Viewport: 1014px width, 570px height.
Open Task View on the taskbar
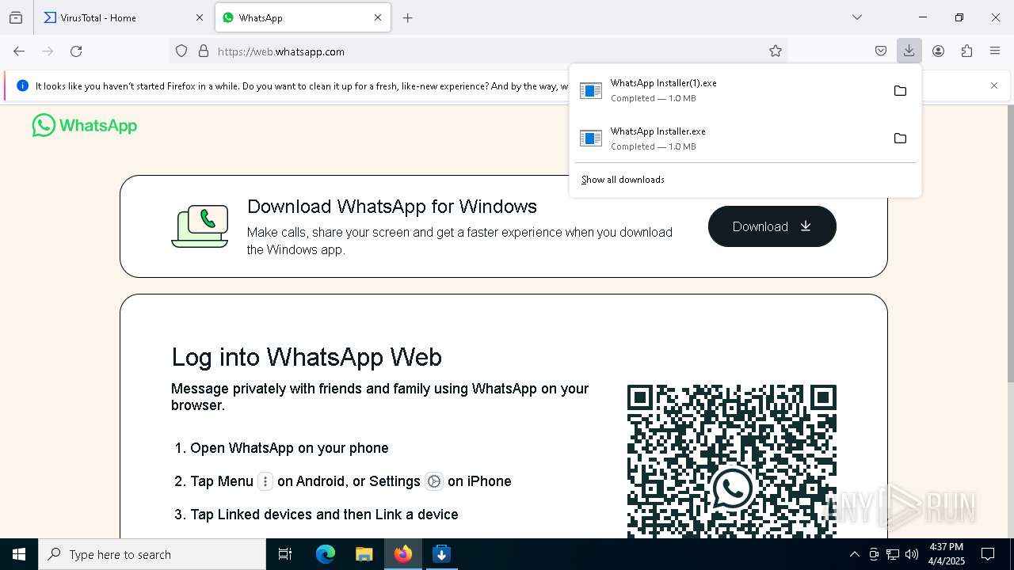click(x=285, y=554)
